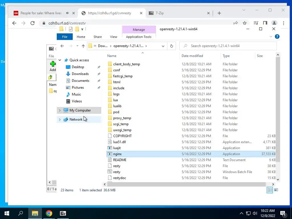Select the README text document icon
Screen dimensions: 292x219
pyautogui.click(x=110, y=160)
